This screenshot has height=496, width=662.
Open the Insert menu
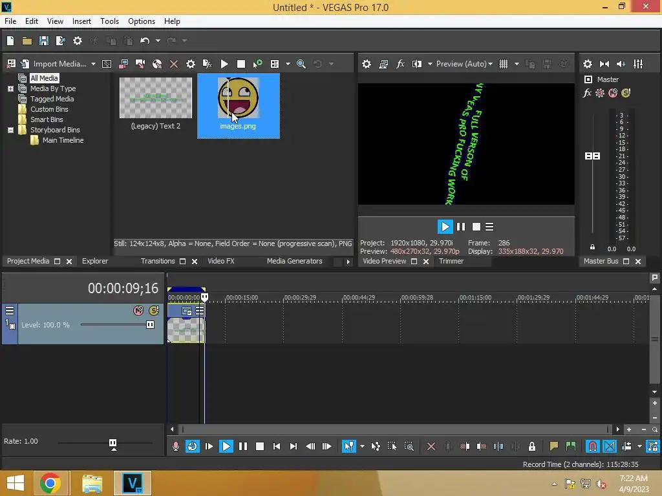click(81, 21)
